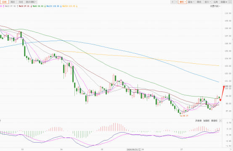Screen dimensions: 233x151
Task: Click the right arrow at timeline end
Action: point(231,149)
